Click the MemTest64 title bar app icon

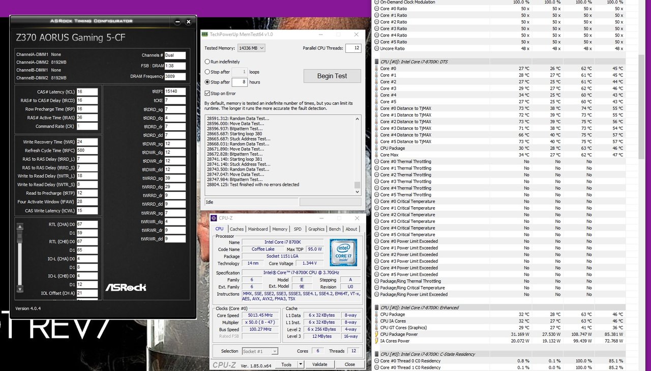click(x=205, y=34)
